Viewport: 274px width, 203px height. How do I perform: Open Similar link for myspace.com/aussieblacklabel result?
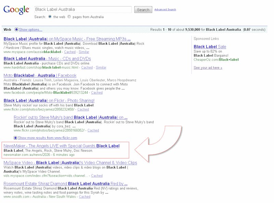[x=84, y=52]
